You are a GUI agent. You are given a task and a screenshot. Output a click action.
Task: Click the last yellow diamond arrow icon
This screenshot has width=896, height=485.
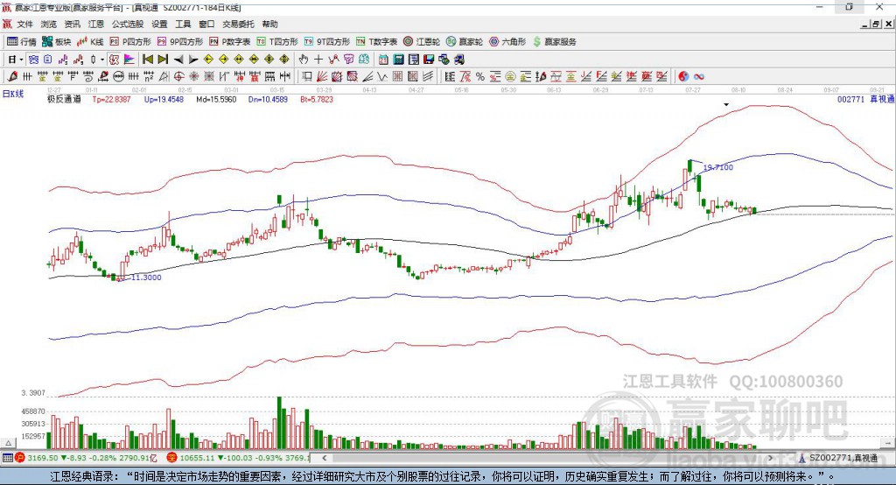[284, 60]
